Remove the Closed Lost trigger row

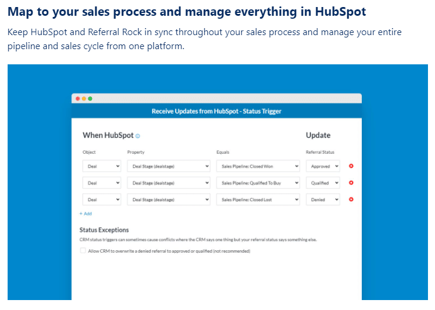point(351,199)
